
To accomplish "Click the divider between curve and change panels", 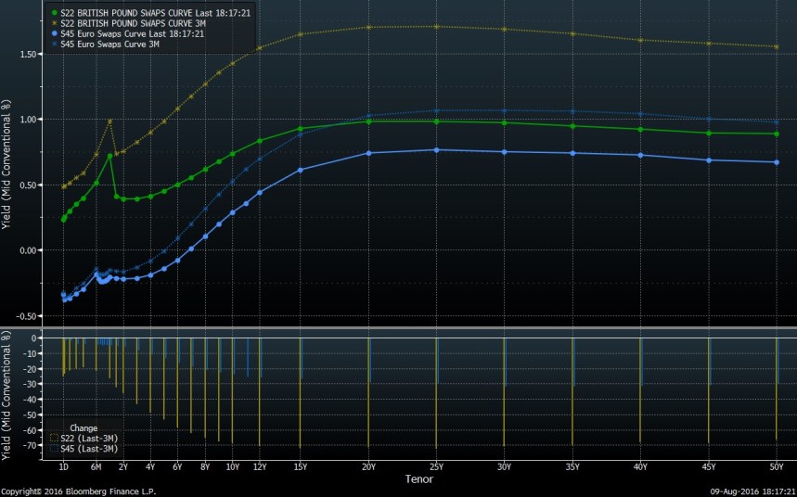I will pyautogui.click(x=398, y=327).
